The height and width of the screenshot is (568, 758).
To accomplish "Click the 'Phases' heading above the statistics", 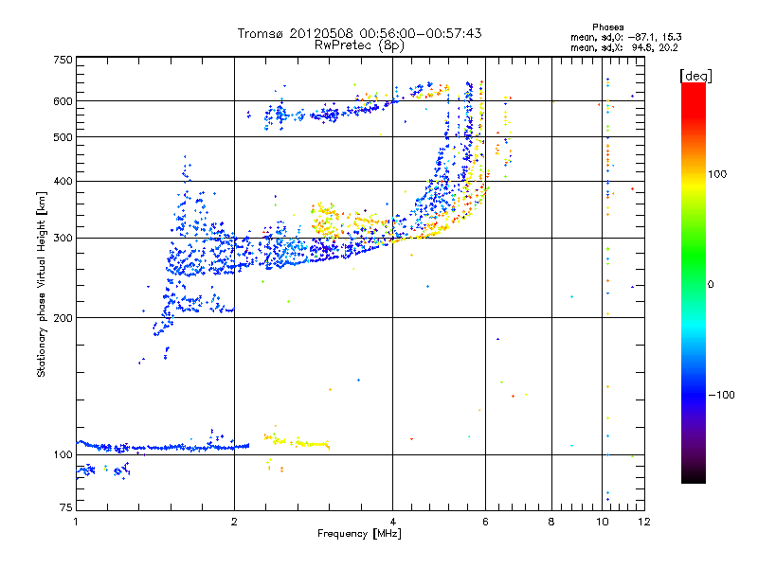I will (607, 27).
